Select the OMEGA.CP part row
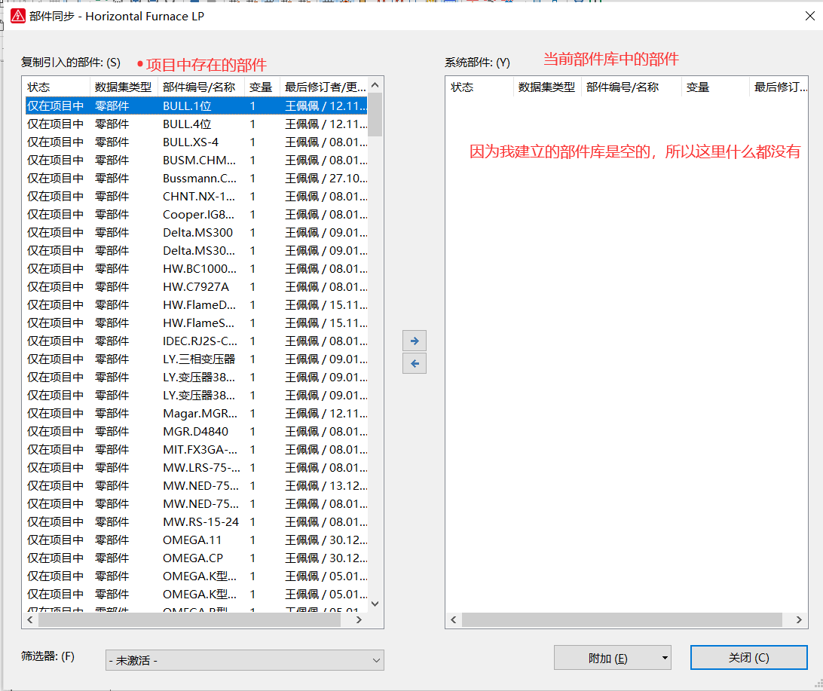The image size is (823, 691). [x=196, y=558]
